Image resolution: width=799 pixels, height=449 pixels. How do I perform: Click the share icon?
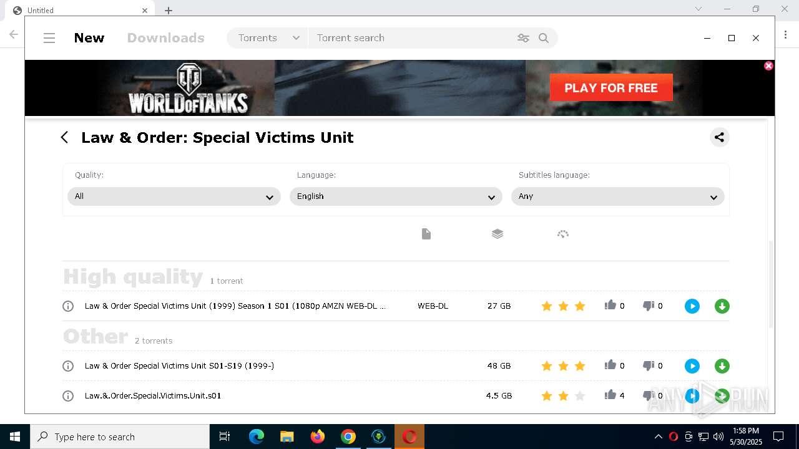click(x=719, y=137)
